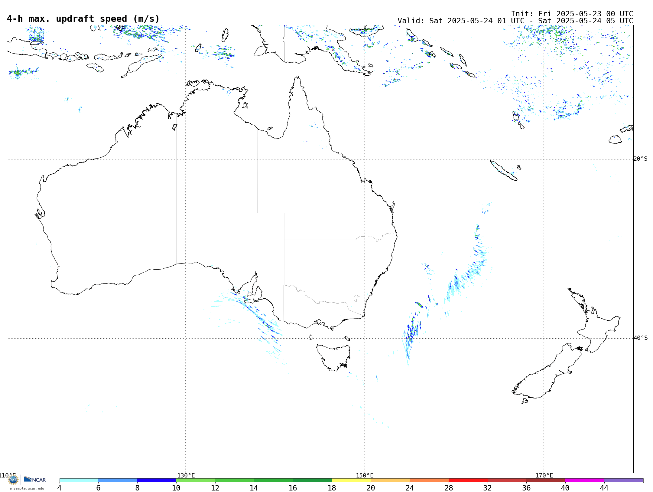Click the New Caledonia island outline

coord(503,170)
